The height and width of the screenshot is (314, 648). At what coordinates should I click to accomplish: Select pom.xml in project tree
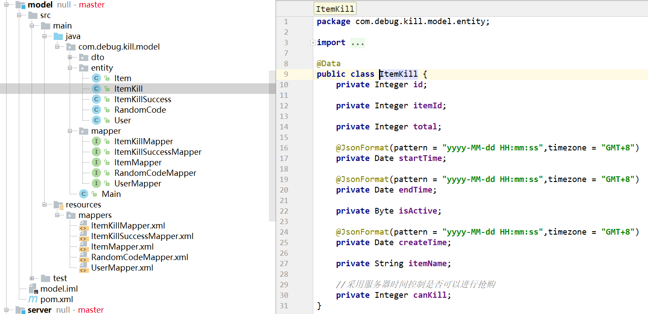coord(57,299)
